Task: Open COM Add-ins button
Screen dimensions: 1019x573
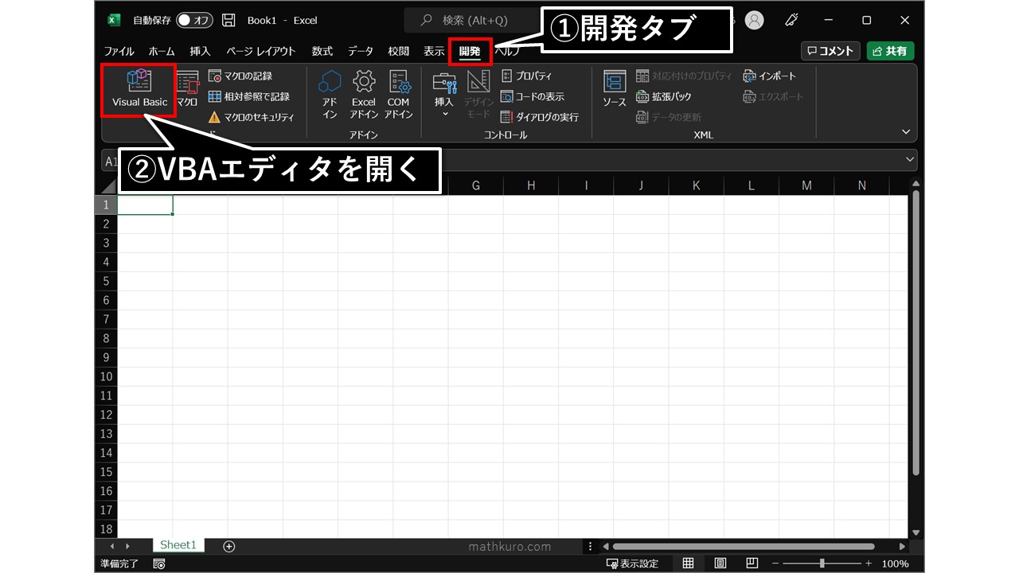Action: coord(398,94)
